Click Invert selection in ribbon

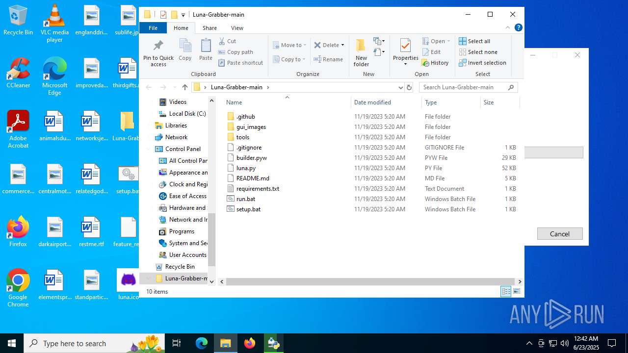[x=482, y=63]
